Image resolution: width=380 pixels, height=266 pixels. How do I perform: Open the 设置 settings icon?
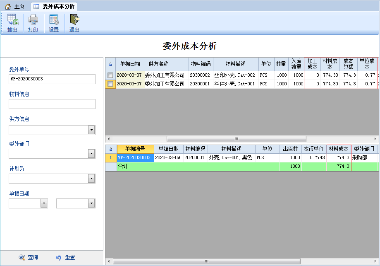(x=54, y=20)
